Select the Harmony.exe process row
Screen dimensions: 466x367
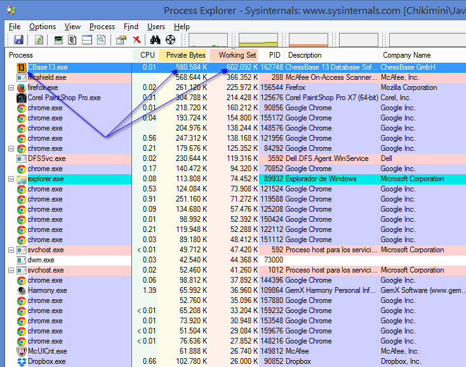[x=236, y=290]
